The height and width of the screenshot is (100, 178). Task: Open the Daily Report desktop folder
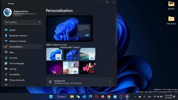click(x=171, y=20)
